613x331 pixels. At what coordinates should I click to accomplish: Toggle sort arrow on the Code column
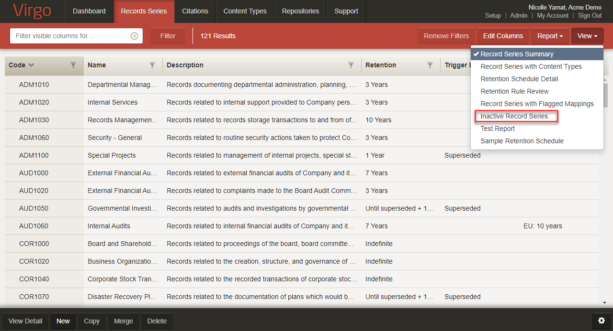pyautogui.click(x=32, y=65)
